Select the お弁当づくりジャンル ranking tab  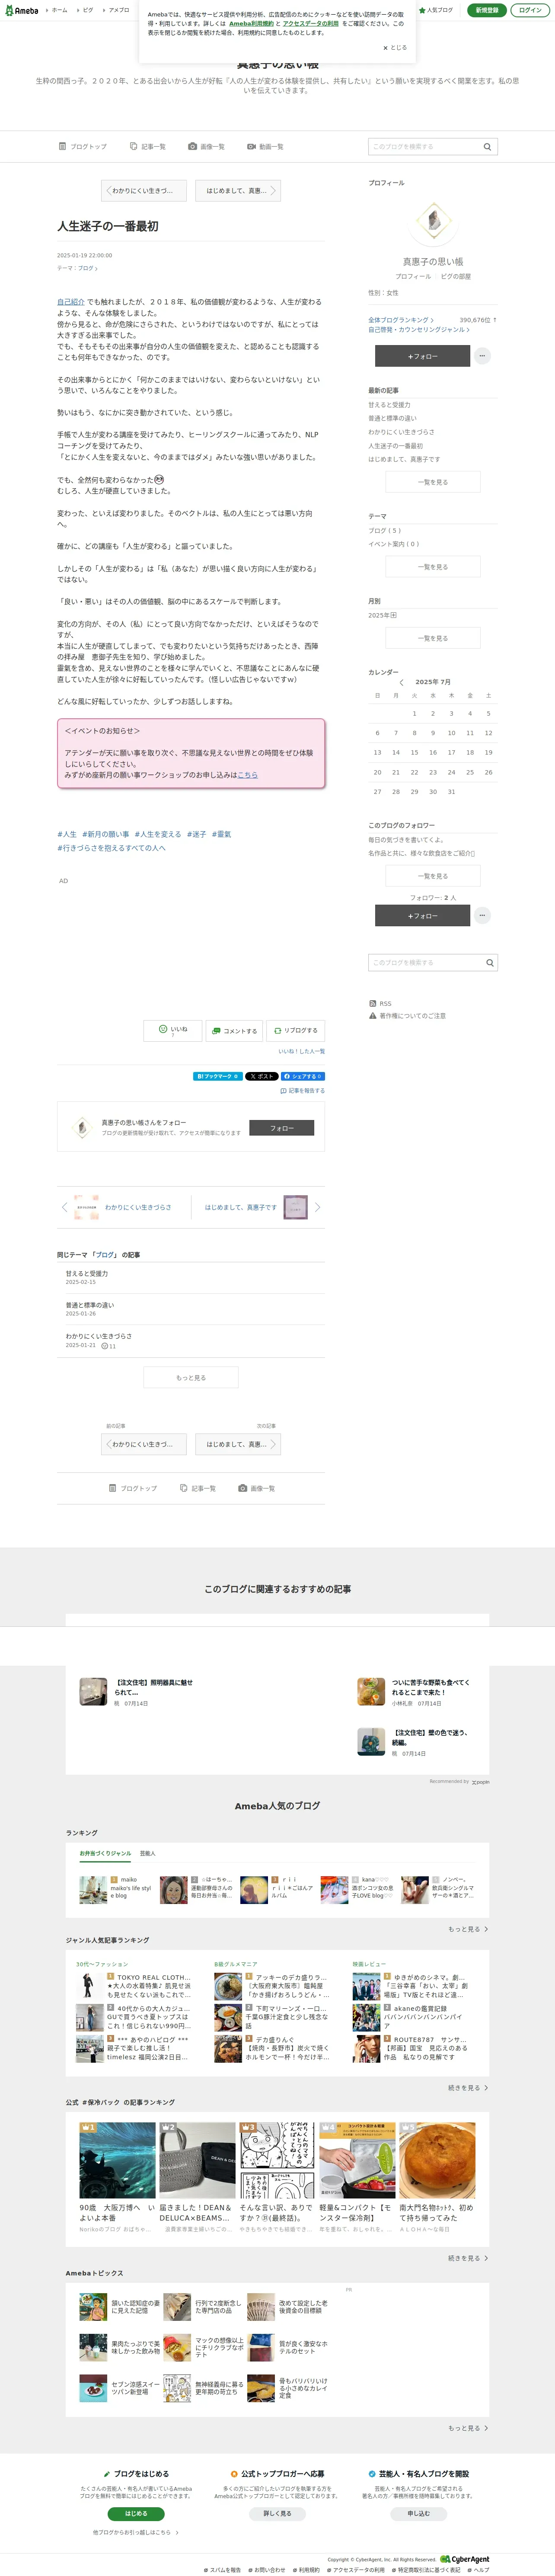pos(105,1853)
